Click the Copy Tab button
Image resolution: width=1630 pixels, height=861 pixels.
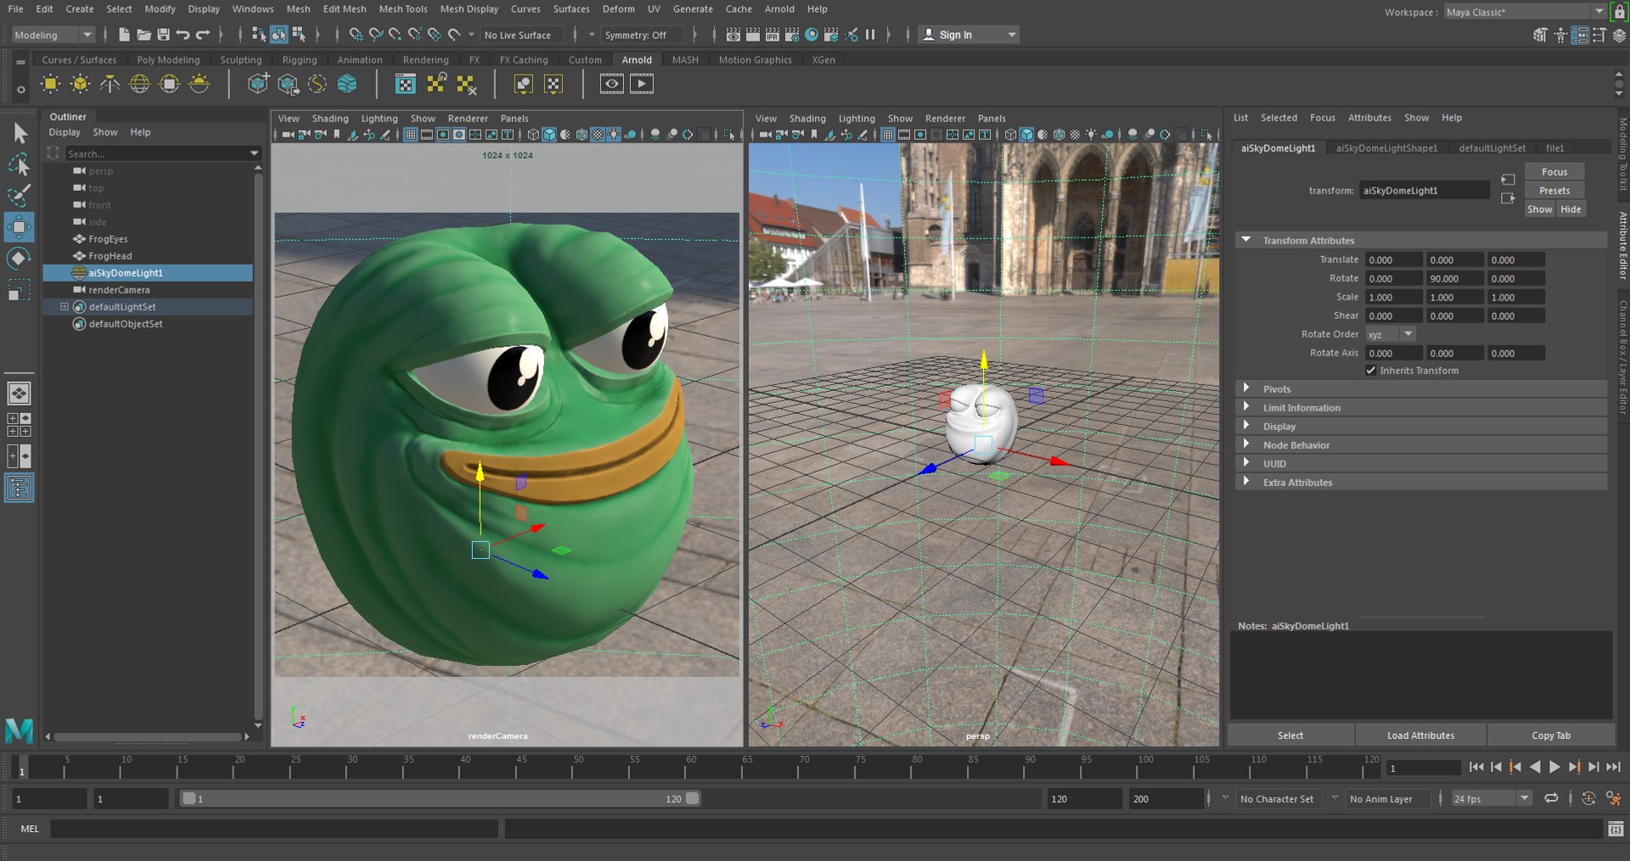click(x=1550, y=735)
